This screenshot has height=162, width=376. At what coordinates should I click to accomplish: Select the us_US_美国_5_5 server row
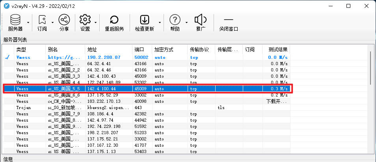coord(146,89)
